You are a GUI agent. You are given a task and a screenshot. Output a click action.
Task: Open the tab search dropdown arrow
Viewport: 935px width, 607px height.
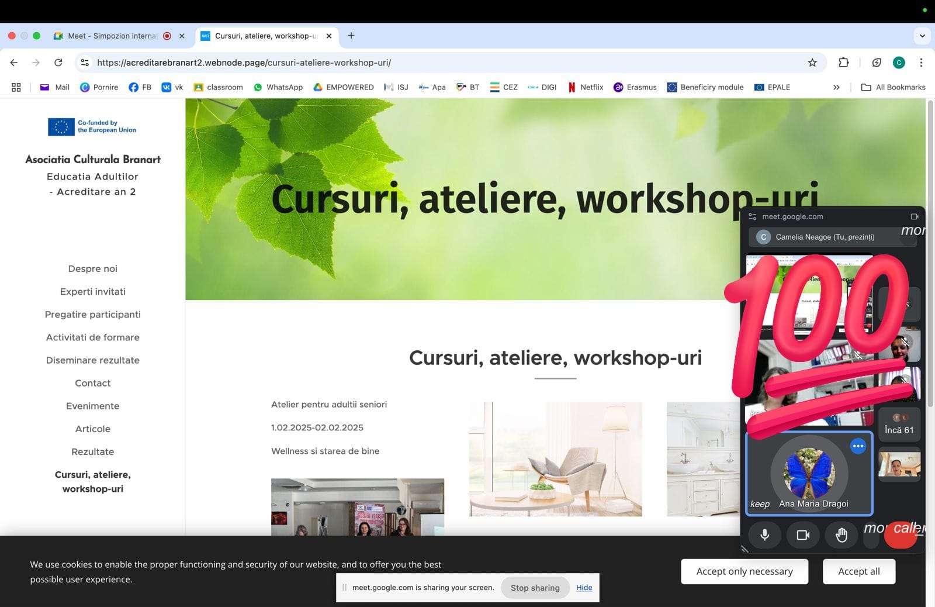tap(922, 36)
